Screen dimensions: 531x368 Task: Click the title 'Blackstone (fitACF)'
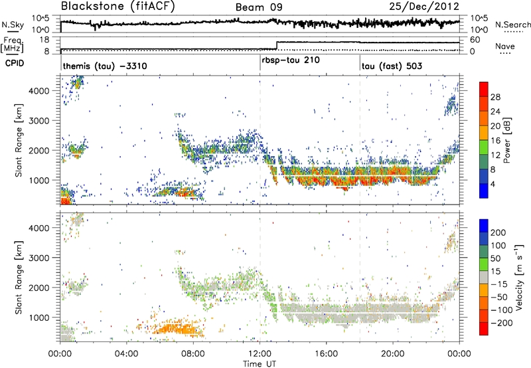[x=118, y=6]
